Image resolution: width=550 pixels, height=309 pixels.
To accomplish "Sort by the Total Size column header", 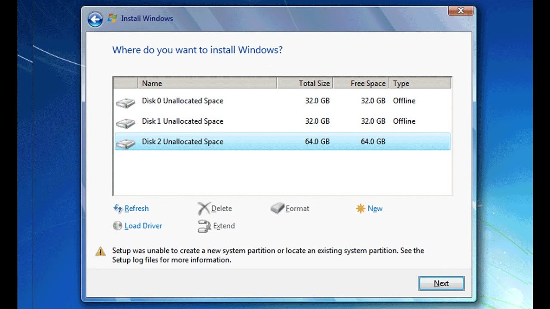I will (x=305, y=83).
